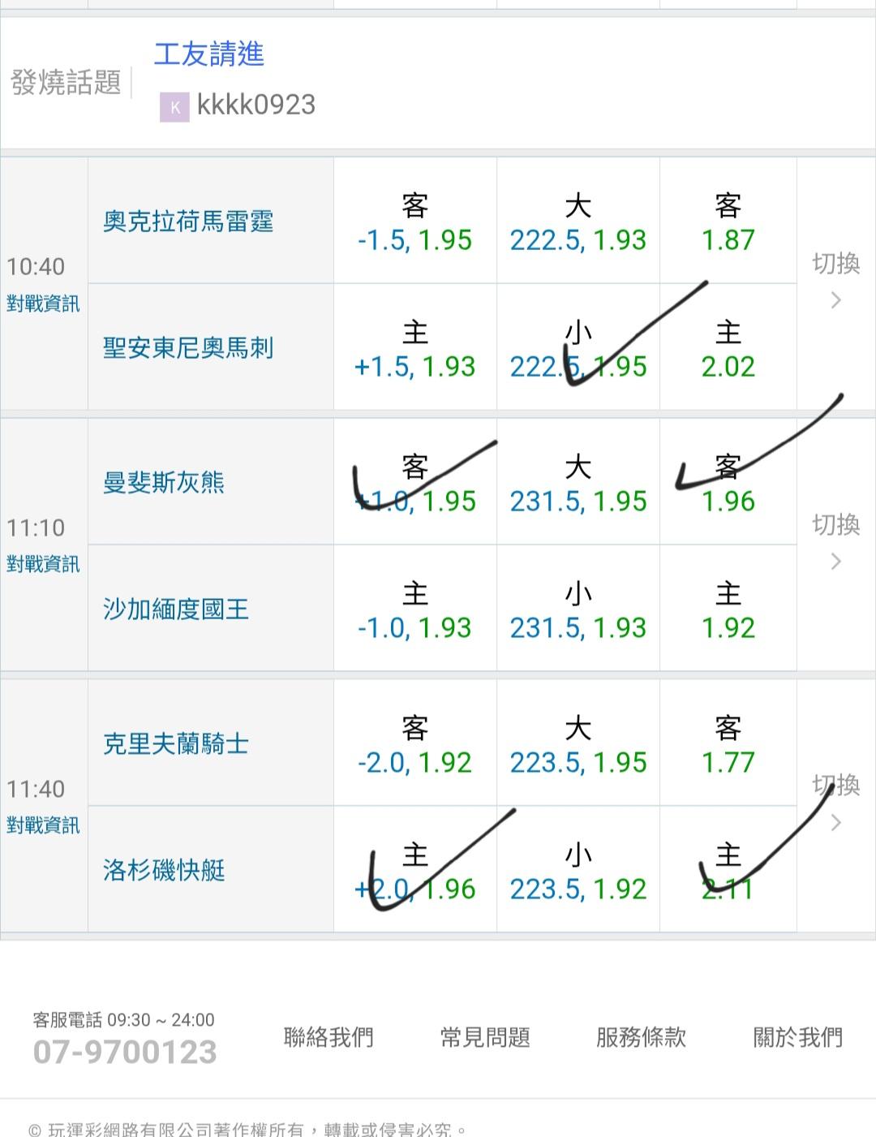Click the kkkk0923 user avatar icon
The height and width of the screenshot is (1137, 876).
[x=174, y=106]
